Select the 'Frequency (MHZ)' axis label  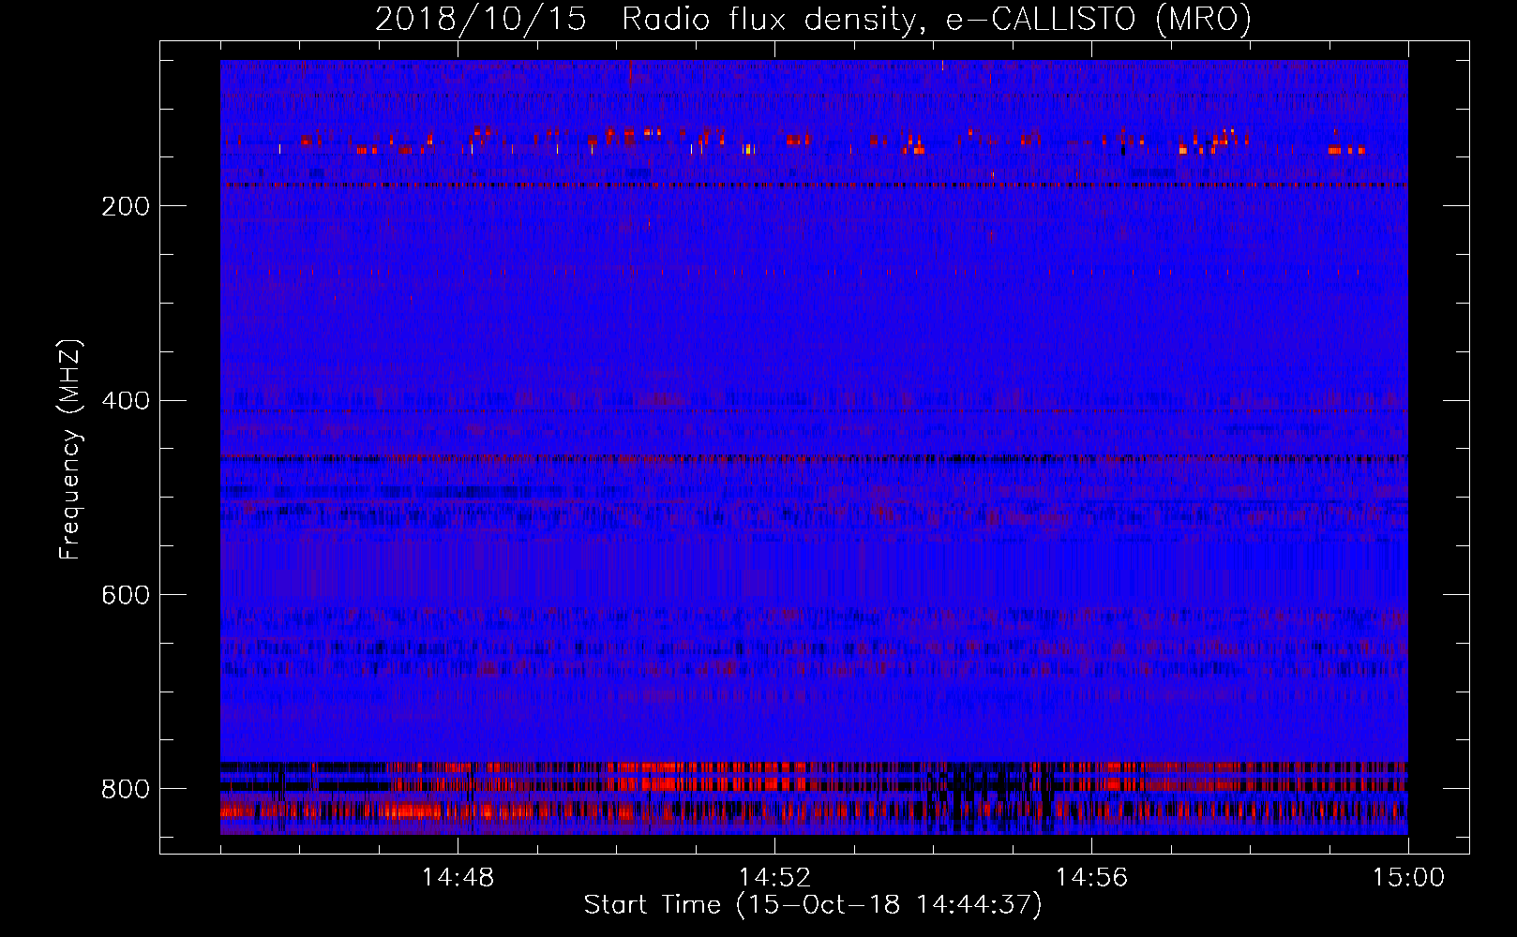[70, 449]
